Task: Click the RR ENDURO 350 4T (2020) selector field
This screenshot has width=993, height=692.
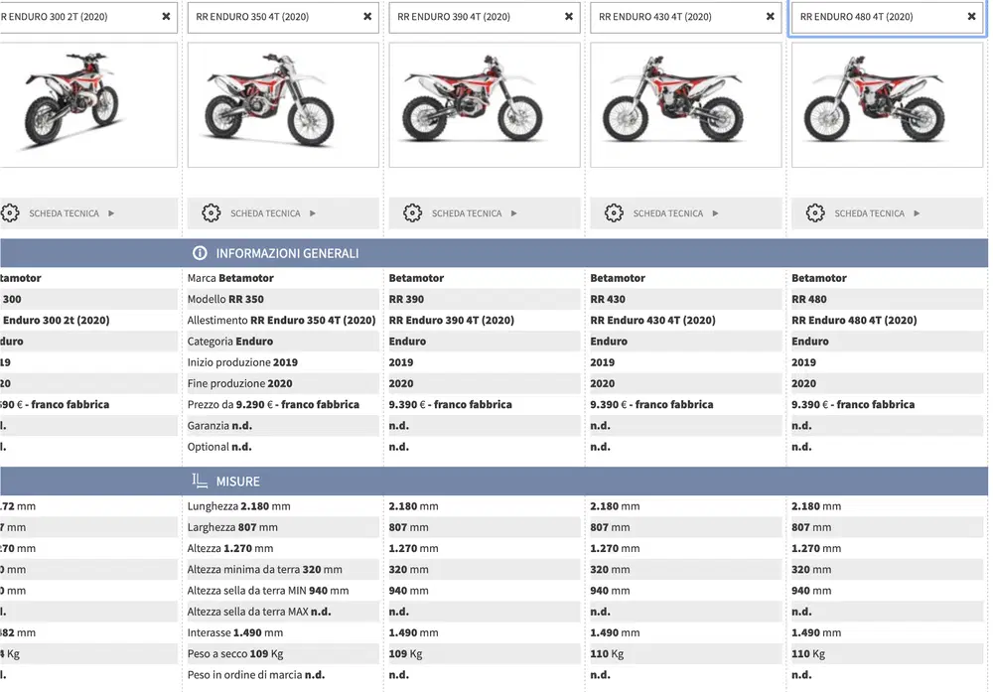Action: (x=283, y=17)
